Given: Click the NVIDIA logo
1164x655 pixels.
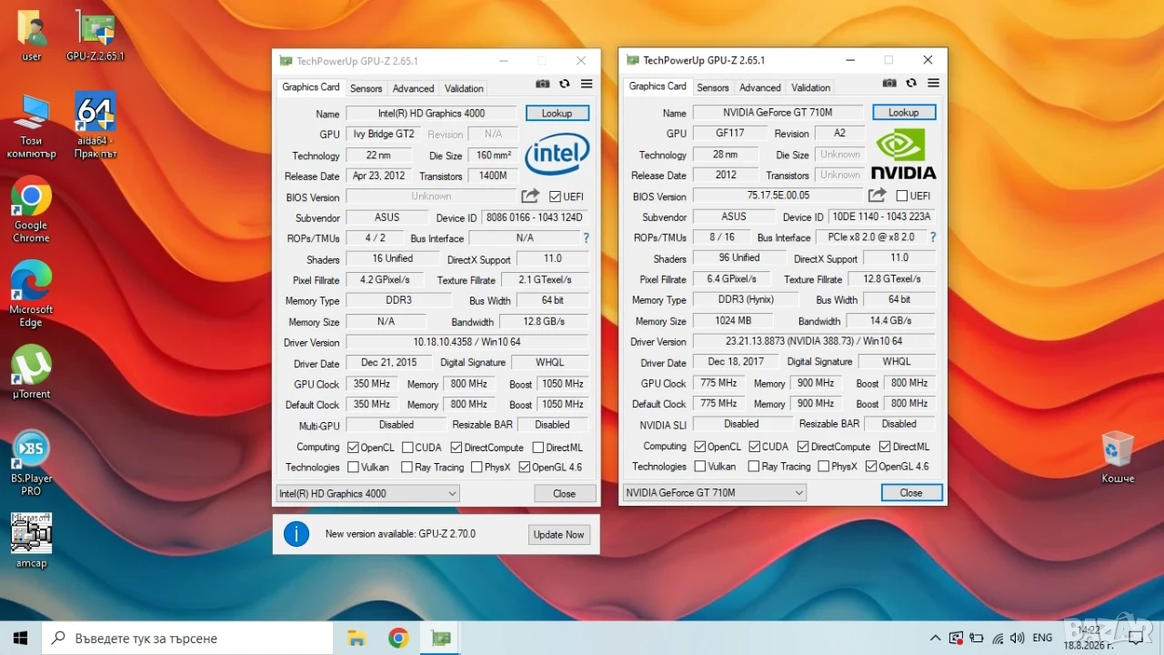Looking at the screenshot, I should (x=903, y=154).
